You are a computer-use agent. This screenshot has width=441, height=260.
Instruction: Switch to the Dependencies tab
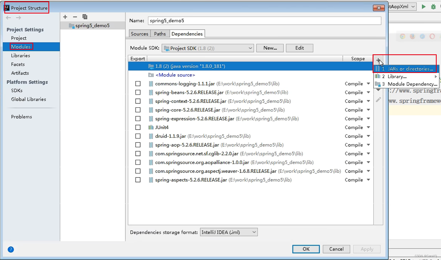[187, 34]
